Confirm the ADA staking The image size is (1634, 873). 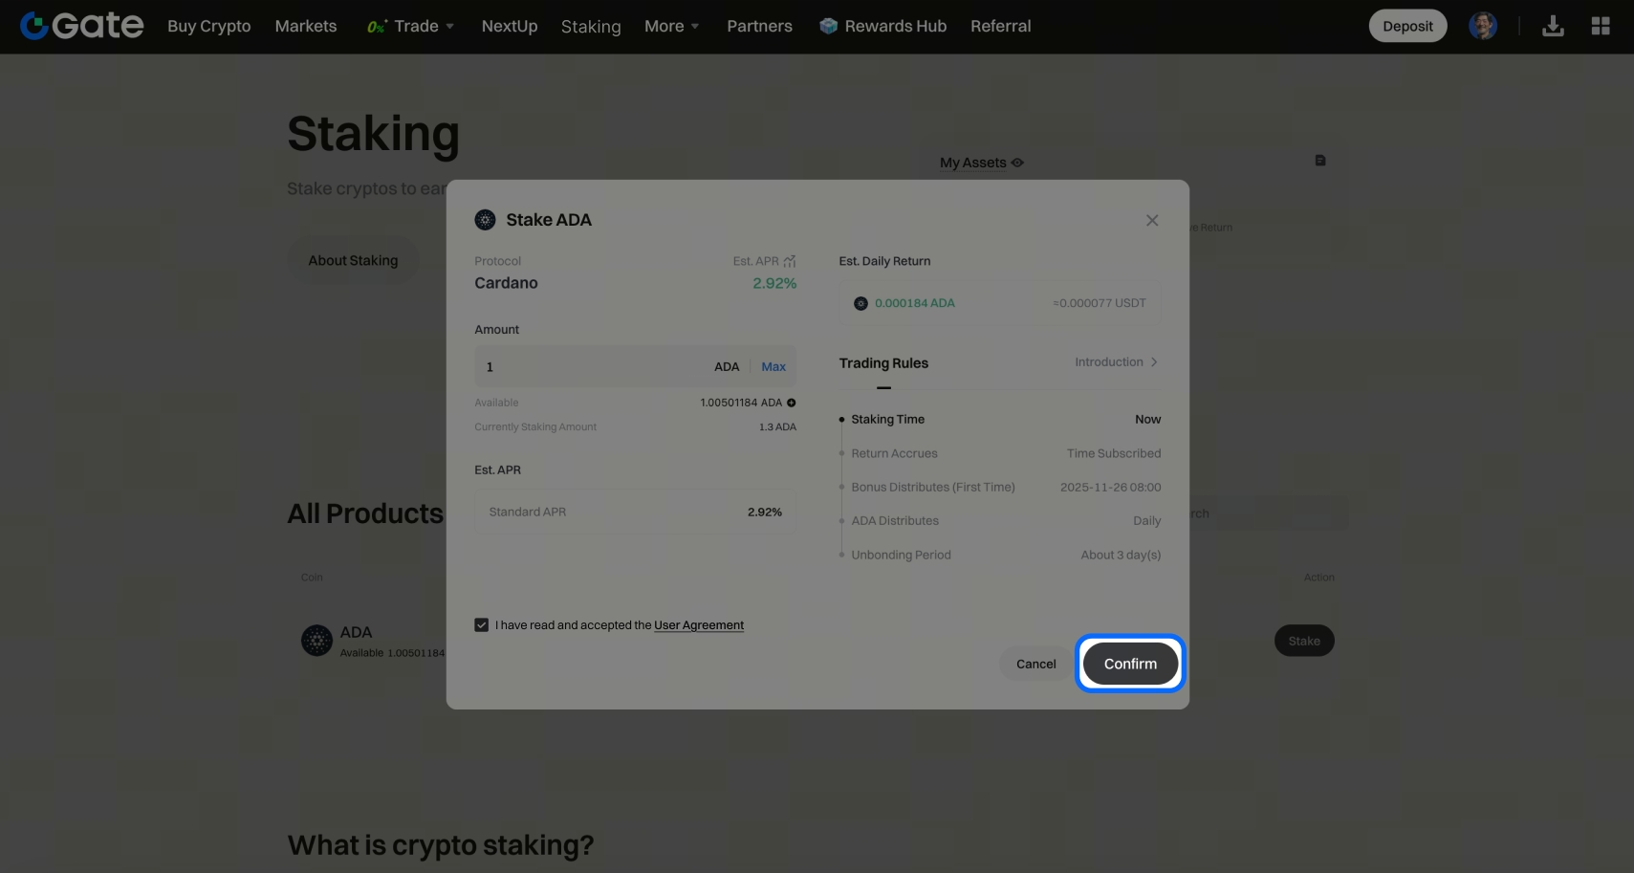1130,664
